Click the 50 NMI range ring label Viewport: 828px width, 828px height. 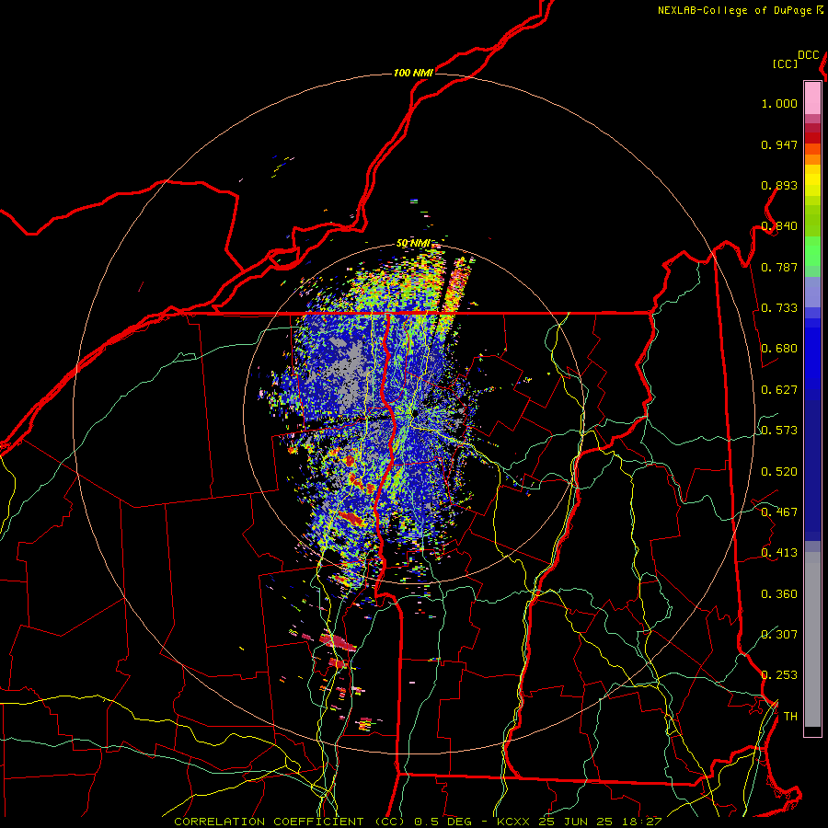(x=413, y=243)
